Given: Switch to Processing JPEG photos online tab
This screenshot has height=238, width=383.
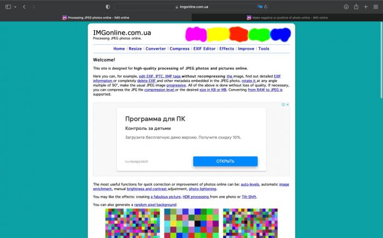Looking at the screenshot, I should (x=96, y=17).
